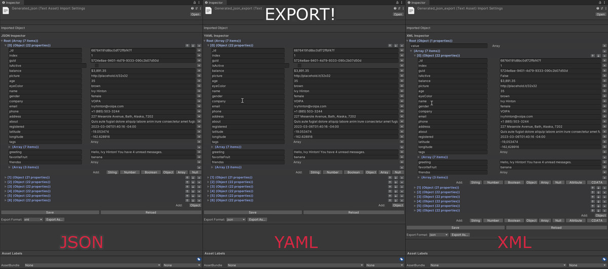The height and width of the screenshot is (269, 608).
Task: Remove object [4] in YAML Inspector
Action: [401, 191]
